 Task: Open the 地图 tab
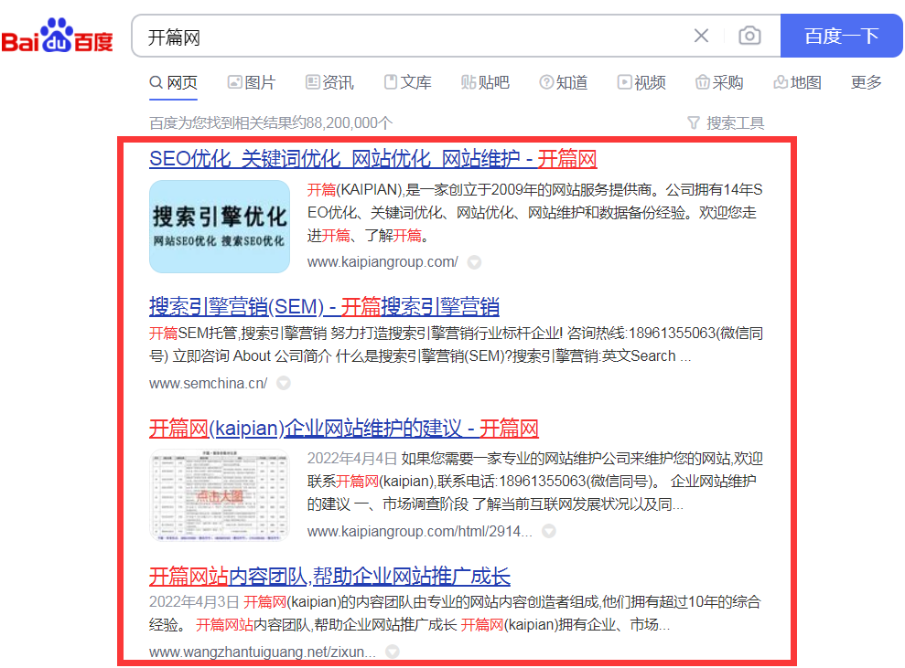tap(797, 82)
